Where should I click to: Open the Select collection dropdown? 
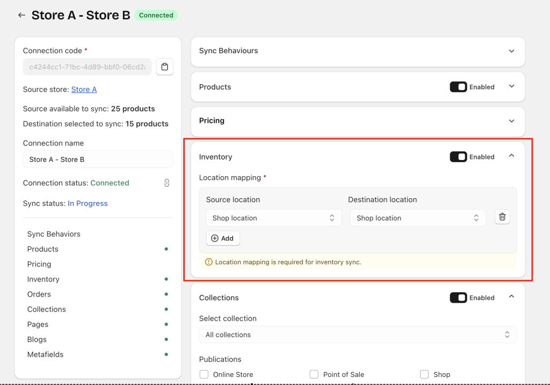point(358,335)
